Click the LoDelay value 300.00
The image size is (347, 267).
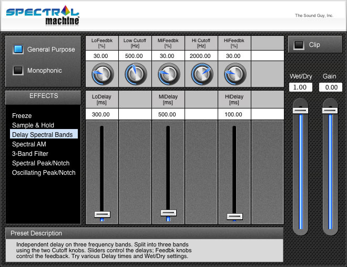click(102, 114)
